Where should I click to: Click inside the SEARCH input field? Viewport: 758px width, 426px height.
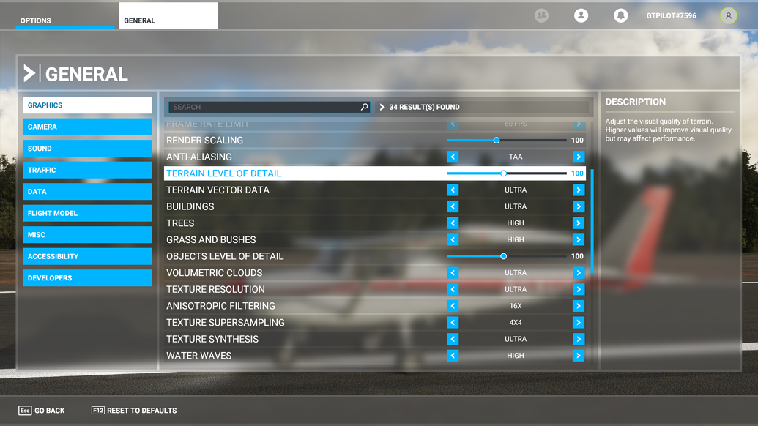point(264,106)
